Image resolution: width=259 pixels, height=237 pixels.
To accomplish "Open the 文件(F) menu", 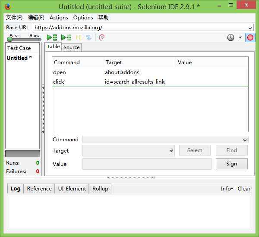I will tap(14, 18).
